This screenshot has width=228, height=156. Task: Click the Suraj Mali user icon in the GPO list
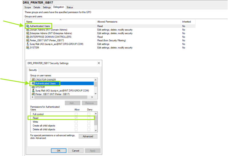click(27, 44)
